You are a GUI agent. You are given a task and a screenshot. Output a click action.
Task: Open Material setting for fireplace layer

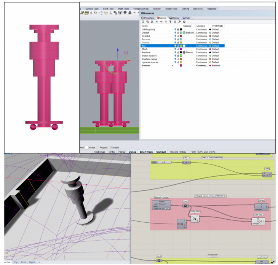(x=184, y=52)
